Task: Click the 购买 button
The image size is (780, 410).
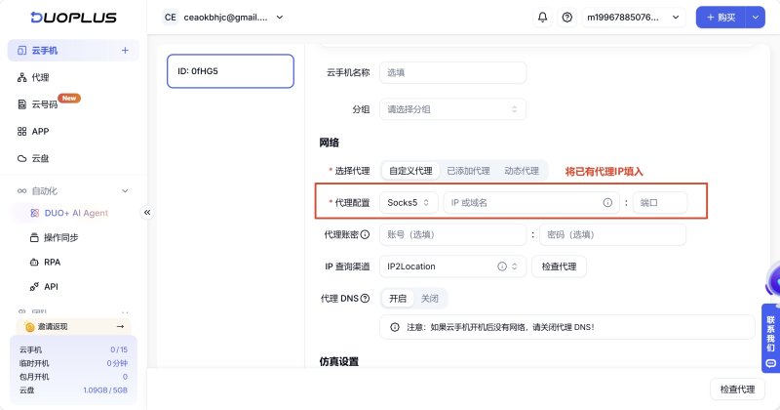Action: [x=721, y=18]
